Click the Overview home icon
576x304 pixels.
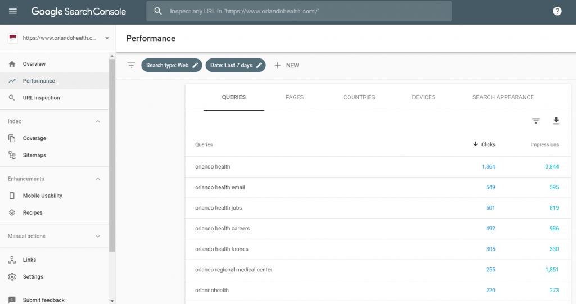click(x=12, y=64)
